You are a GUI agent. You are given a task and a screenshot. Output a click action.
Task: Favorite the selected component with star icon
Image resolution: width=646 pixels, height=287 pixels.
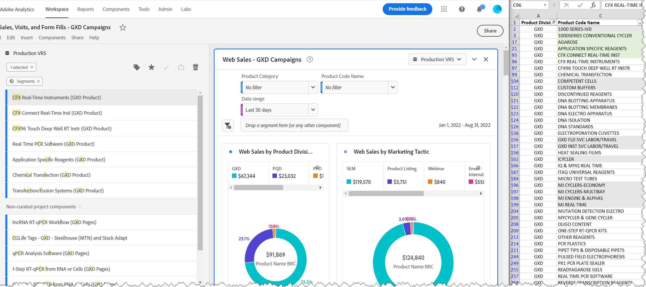(151, 67)
